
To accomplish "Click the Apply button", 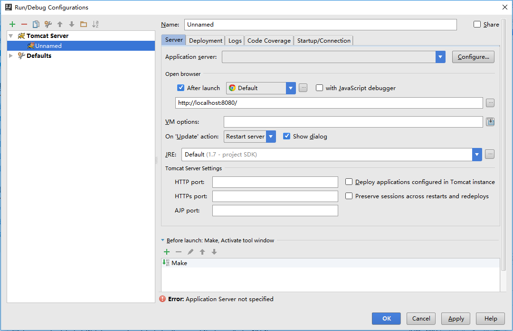I will tap(456, 319).
